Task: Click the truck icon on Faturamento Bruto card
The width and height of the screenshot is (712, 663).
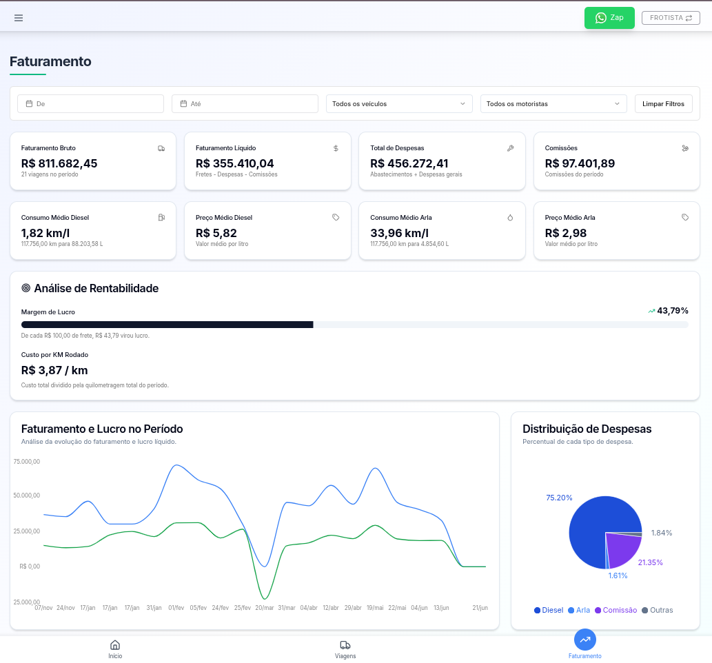Action: click(161, 147)
